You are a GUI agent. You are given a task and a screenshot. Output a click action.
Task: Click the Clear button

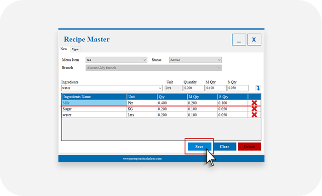pos(225,147)
